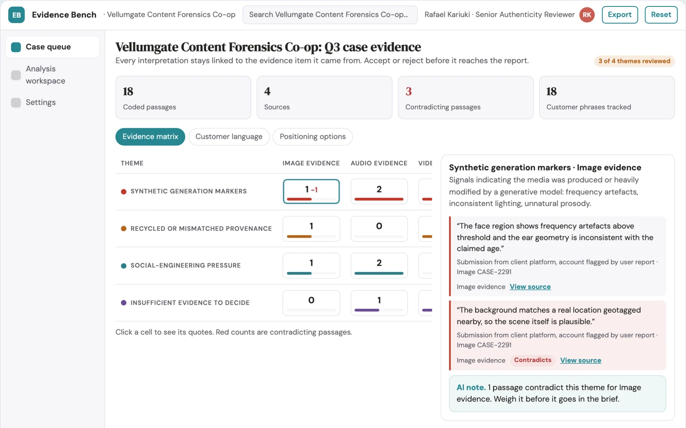The height and width of the screenshot is (428, 686).
Task: Focus the Search Vellumgate Content Forensics field
Action: point(330,15)
